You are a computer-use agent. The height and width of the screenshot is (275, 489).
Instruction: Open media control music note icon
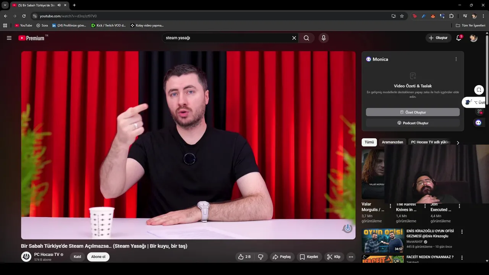465,16
